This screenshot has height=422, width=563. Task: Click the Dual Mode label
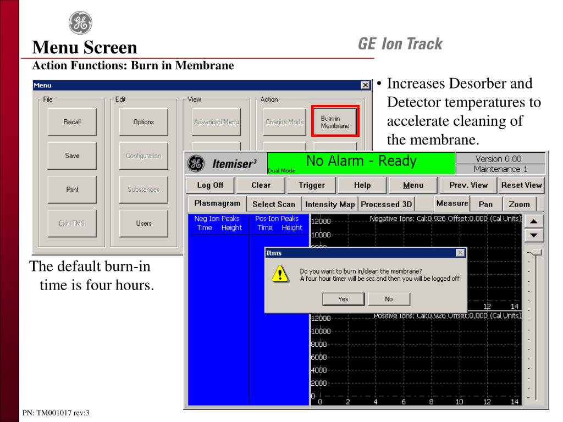click(x=281, y=170)
